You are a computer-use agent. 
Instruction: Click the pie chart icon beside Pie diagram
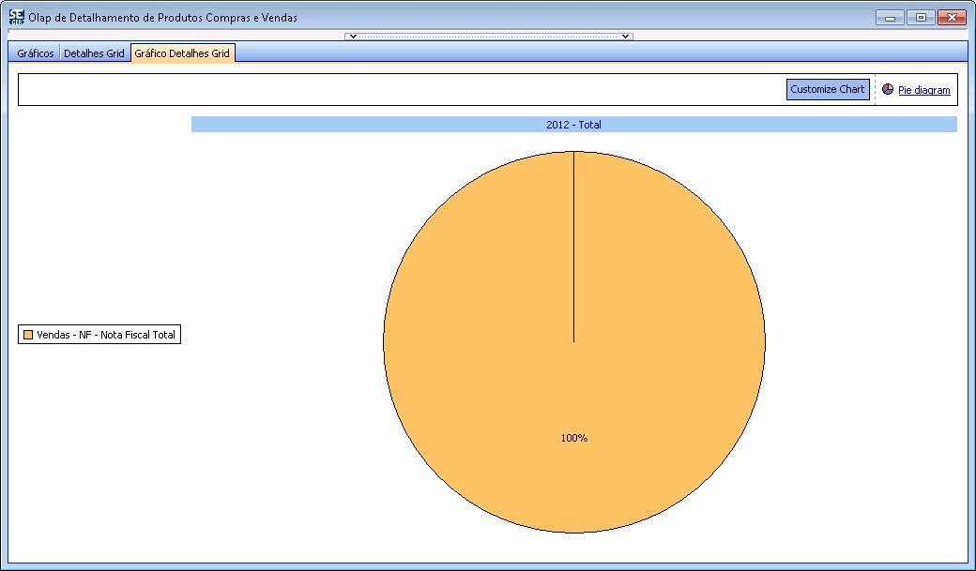click(x=888, y=90)
